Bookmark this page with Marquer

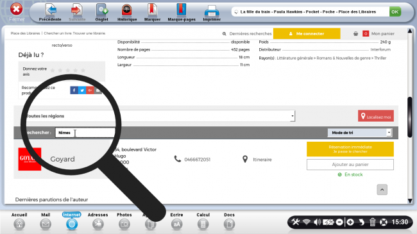tap(152, 10)
